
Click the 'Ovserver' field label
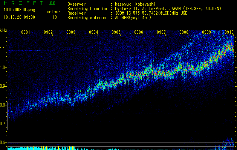(x=76, y=4)
